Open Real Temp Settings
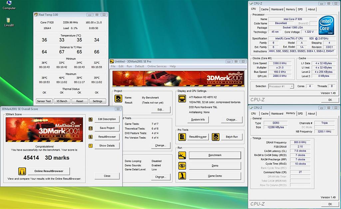 point(98,101)
